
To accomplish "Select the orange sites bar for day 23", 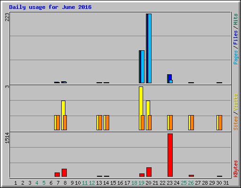I will [171, 123].
